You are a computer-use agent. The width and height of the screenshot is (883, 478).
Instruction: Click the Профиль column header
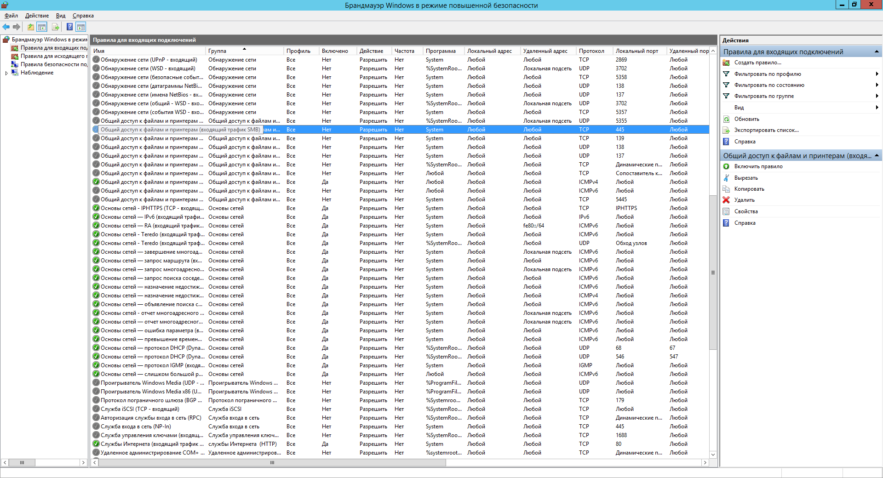tap(302, 51)
